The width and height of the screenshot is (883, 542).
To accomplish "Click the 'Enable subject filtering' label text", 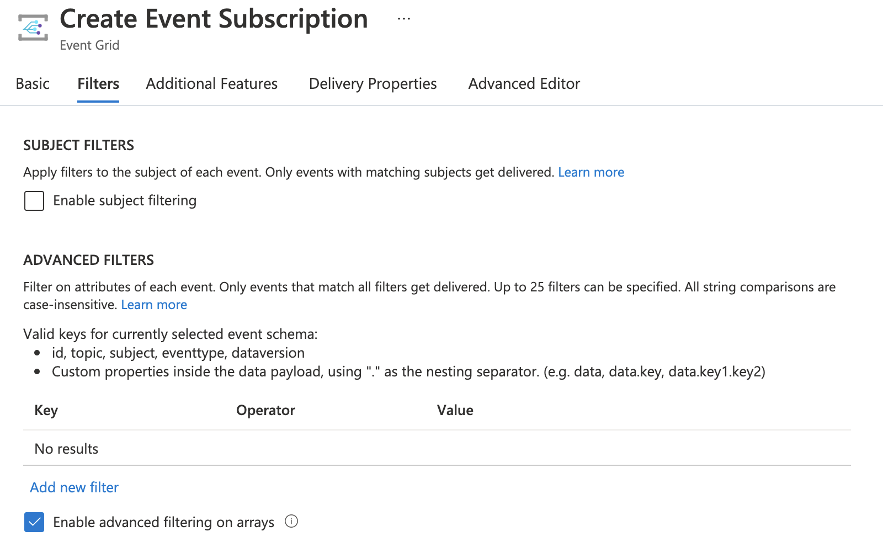I will click(125, 201).
